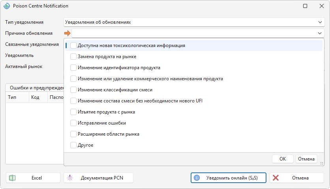Click the popup resize grip dots
This screenshot has width=330, height=189.
pyautogui.click(x=322, y=163)
